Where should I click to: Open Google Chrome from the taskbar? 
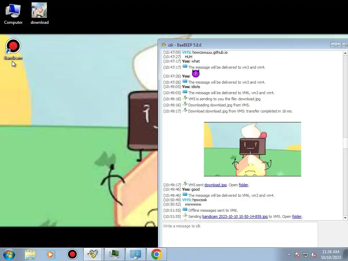[x=156, y=254]
